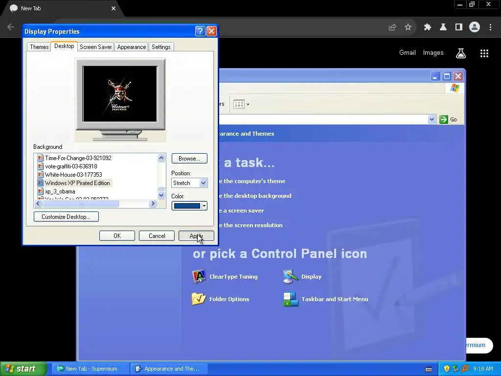Bookmark this tab with the star icon
This screenshot has height=376, width=501.
[x=408, y=27]
